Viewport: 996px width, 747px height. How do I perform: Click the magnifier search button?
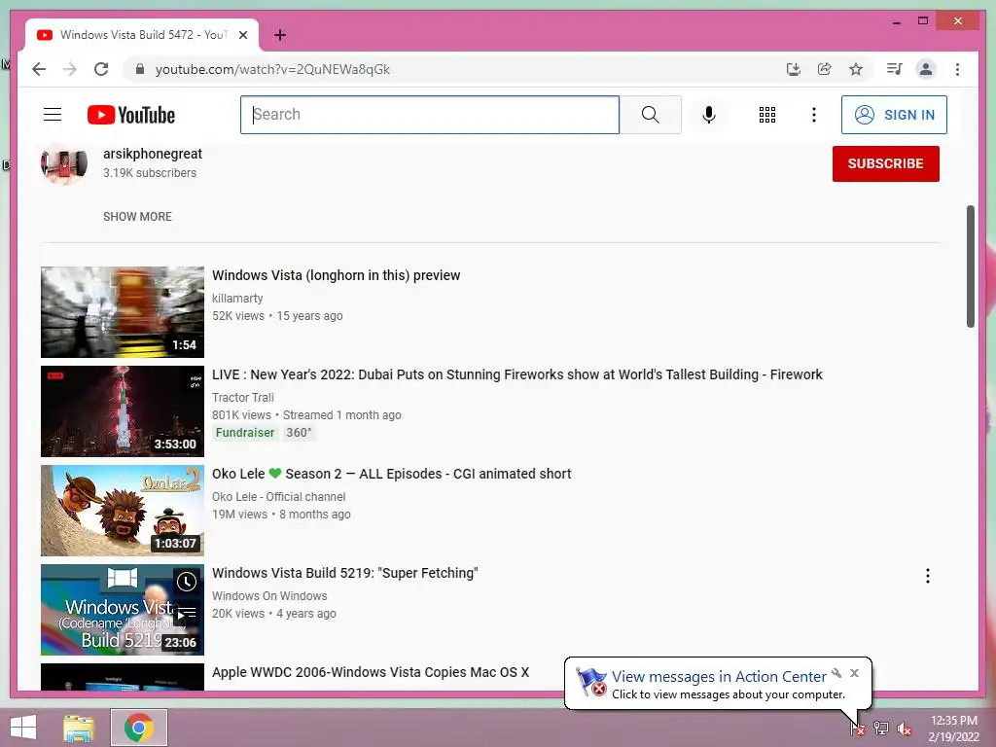click(651, 115)
